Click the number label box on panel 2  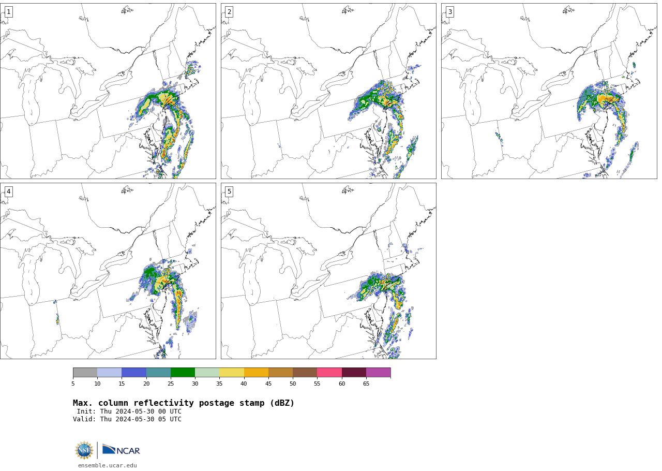(229, 12)
